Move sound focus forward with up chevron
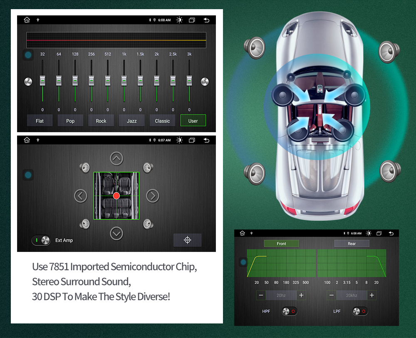The width and height of the screenshot is (416, 338). coord(116,158)
